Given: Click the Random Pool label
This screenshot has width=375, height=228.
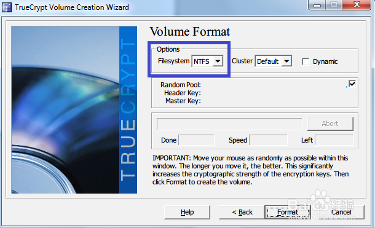Looking at the screenshot, I should pyautogui.click(x=181, y=85).
